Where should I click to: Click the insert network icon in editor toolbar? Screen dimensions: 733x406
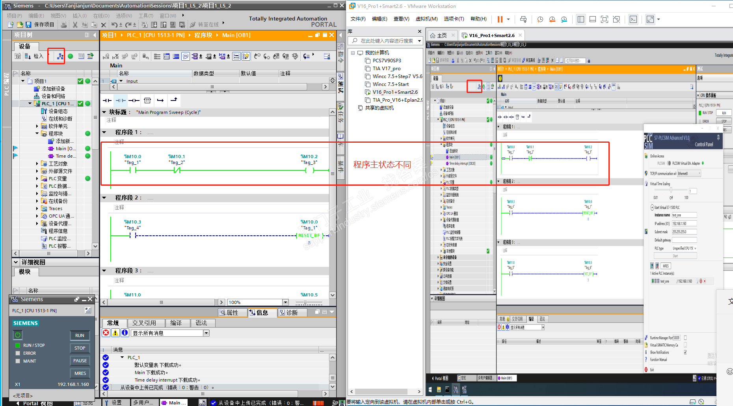point(106,56)
